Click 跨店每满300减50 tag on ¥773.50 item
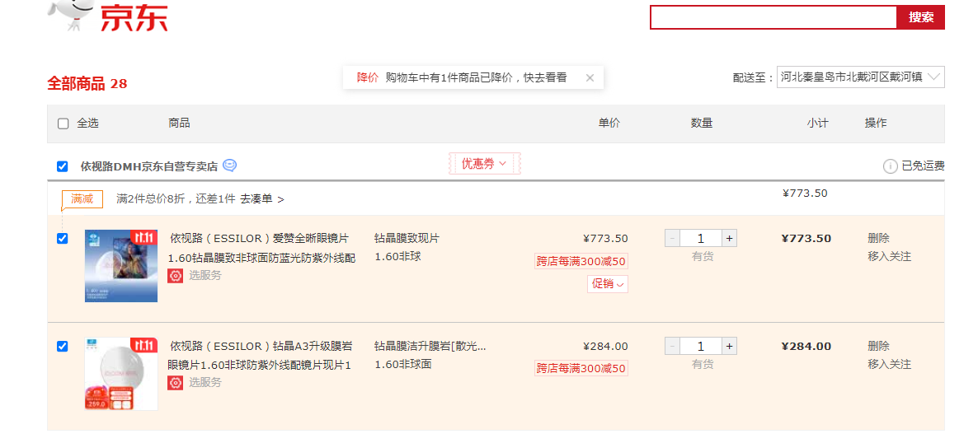Viewport: 978px width, 443px height. coord(581,261)
